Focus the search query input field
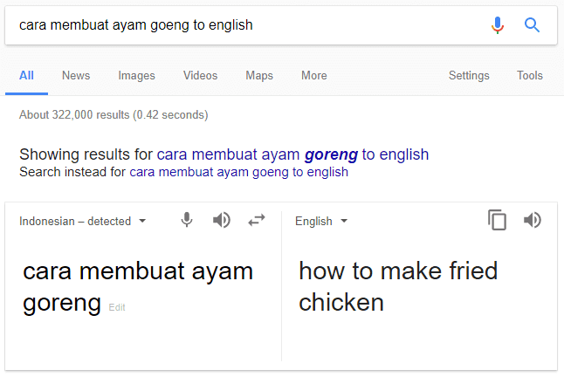Screen dimensions: 564x377 pyautogui.click(x=248, y=25)
